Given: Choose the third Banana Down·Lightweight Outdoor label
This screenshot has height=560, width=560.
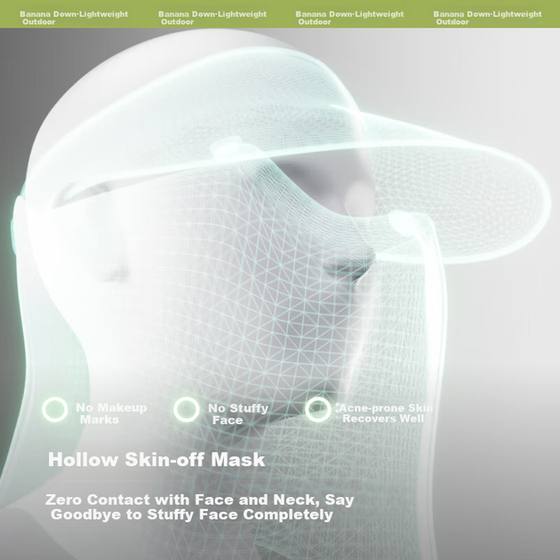Looking at the screenshot, I should tap(349, 18).
